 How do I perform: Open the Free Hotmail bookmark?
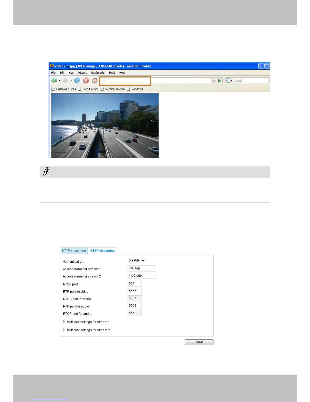pyautogui.click(x=88, y=89)
